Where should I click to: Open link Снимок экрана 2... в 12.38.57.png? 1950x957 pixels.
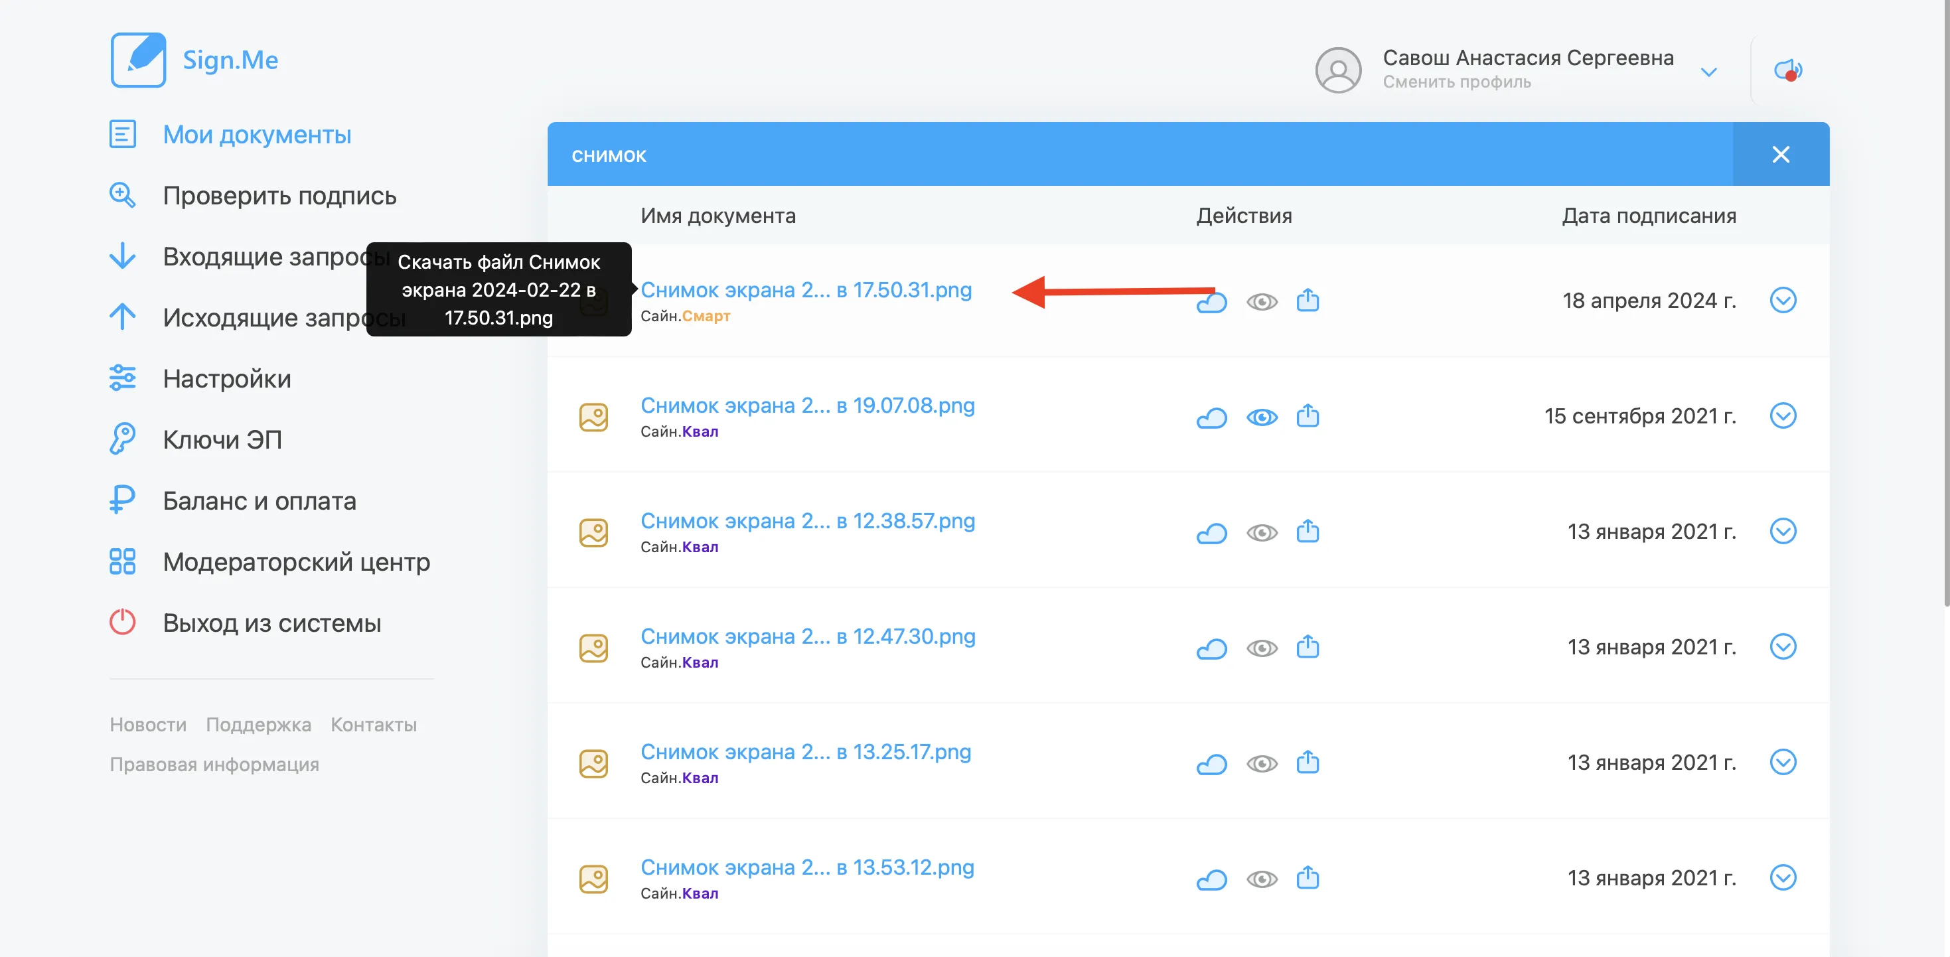point(807,521)
